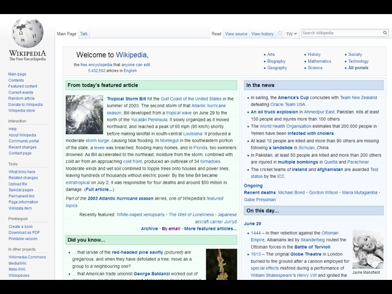Switch to the Talk tab
Image resolution: width=392 pixels, height=294 pixels.
click(x=84, y=34)
